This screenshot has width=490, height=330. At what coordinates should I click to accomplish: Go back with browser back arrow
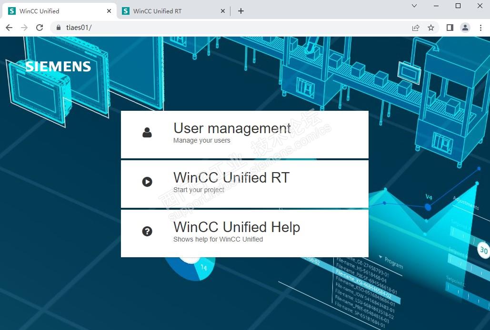[9, 28]
